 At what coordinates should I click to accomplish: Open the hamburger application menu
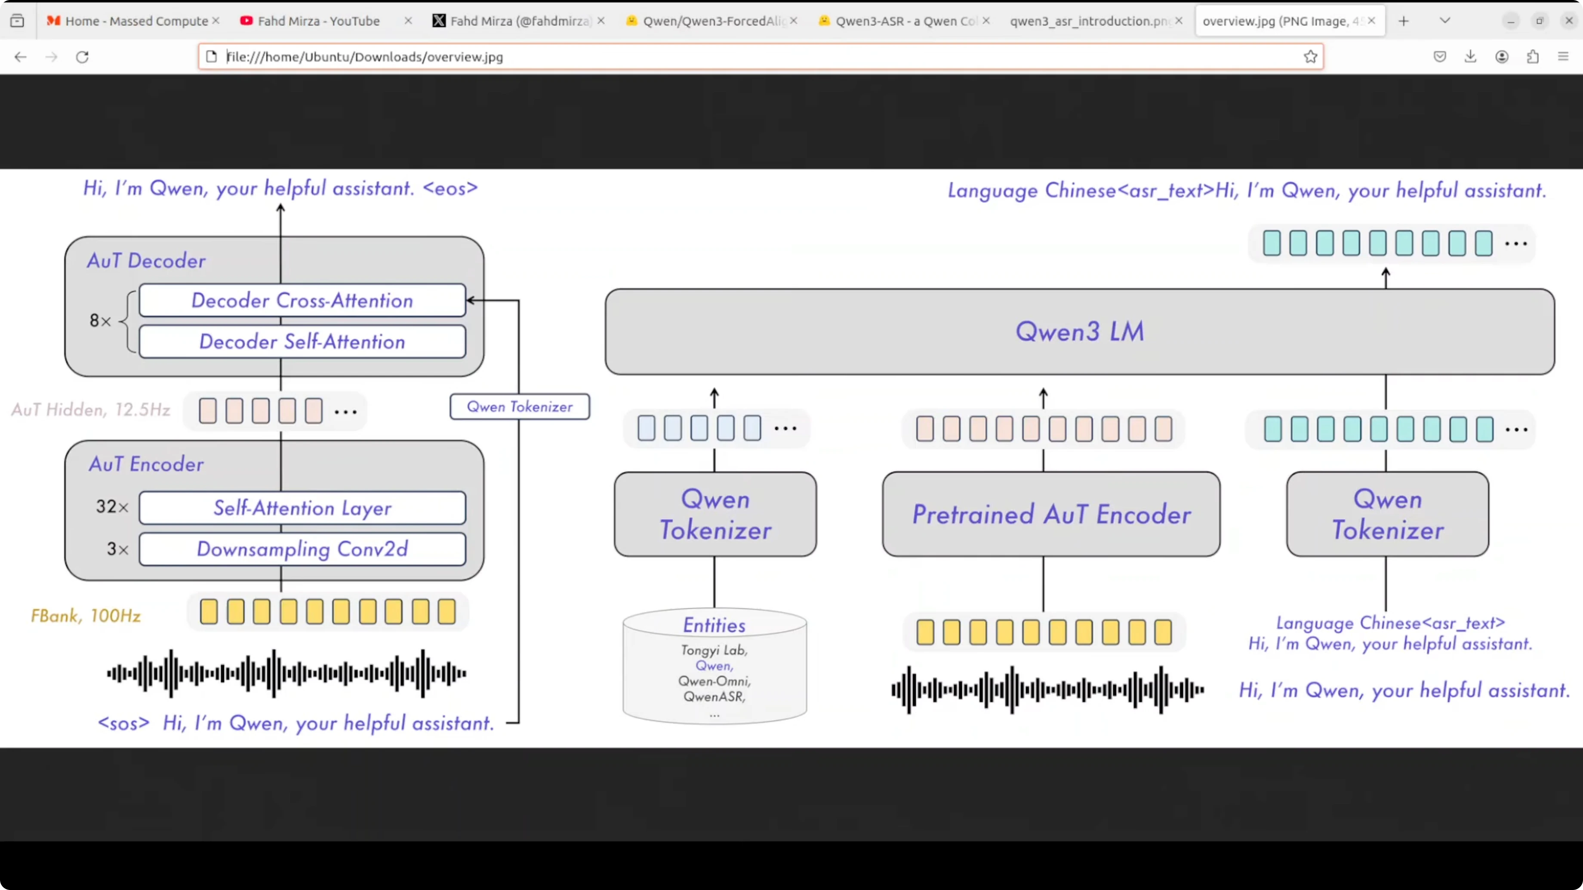pyautogui.click(x=1563, y=57)
